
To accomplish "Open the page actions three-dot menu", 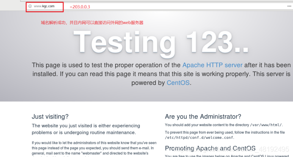I will pyautogui.click(x=289, y=6).
